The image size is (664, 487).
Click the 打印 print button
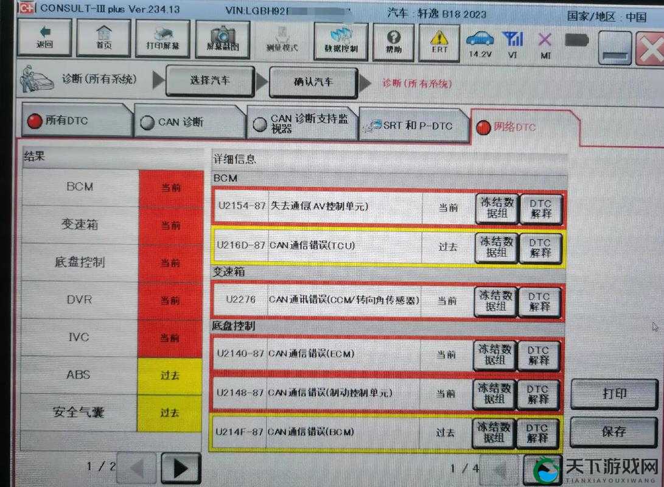coord(614,394)
